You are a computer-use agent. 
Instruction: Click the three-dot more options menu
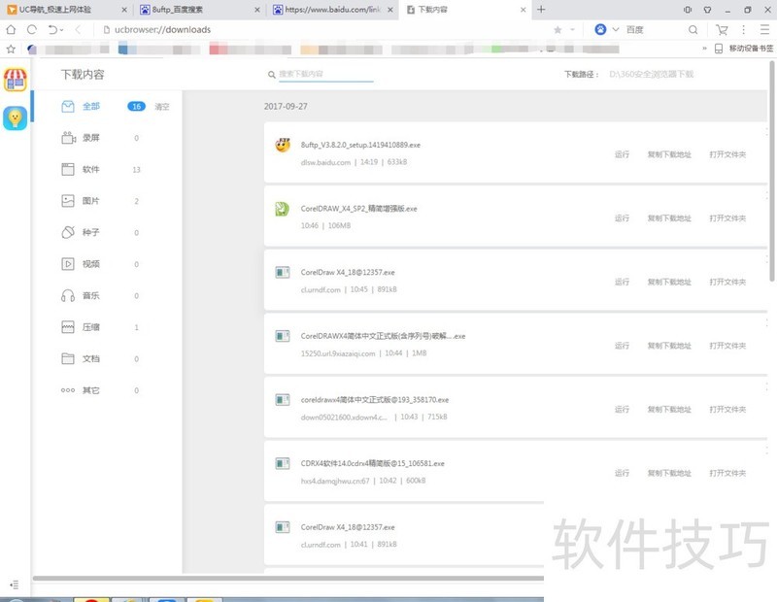click(743, 30)
